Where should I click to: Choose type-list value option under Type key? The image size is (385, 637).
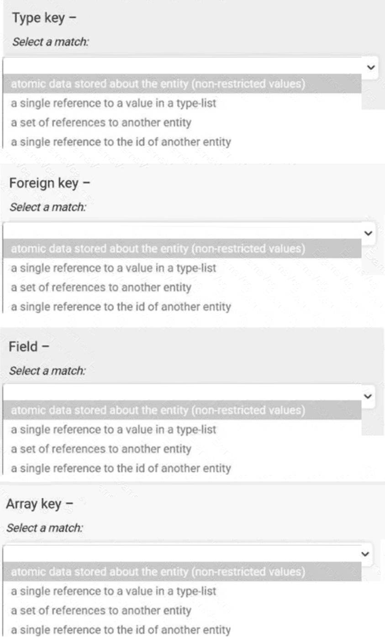click(x=114, y=103)
